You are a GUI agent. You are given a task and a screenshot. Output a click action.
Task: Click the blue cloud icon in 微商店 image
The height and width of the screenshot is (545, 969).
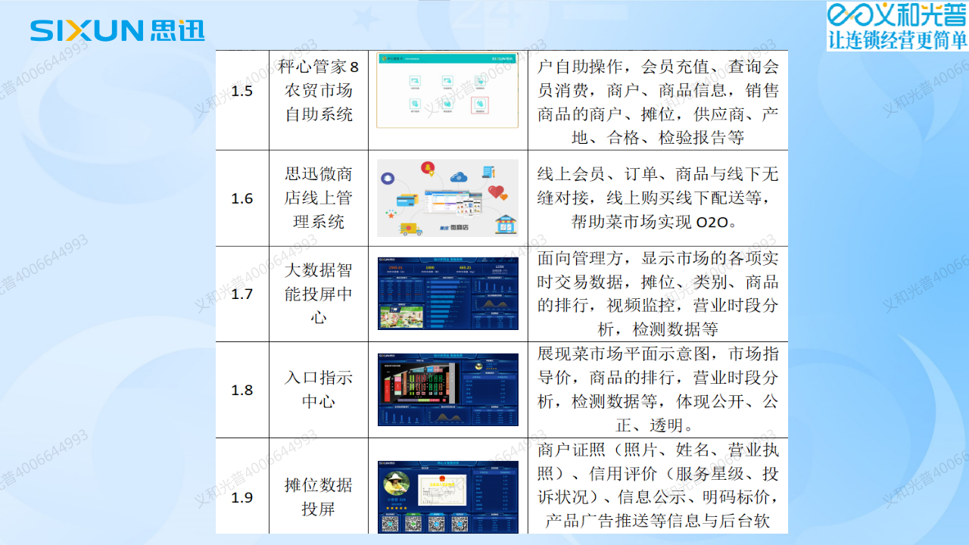[x=459, y=177]
